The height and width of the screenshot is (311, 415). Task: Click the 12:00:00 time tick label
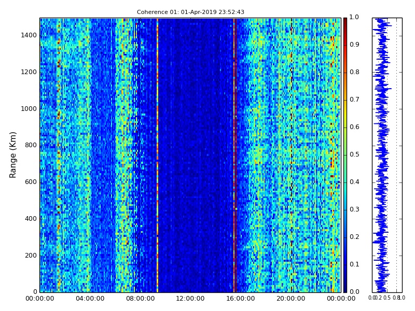[190, 299]
